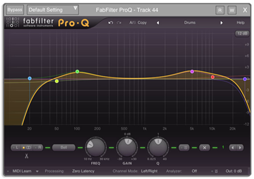
Task: Click the redo arrow icon
Action: (x=119, y=23)
